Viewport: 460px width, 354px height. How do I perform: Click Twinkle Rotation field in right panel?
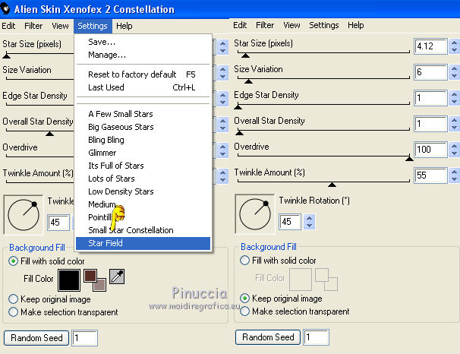coord(290,222)
